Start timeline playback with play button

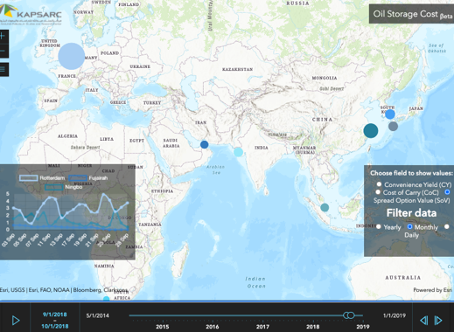point(16,321)
